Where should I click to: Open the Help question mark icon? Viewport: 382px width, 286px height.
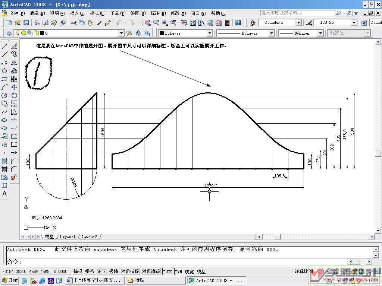[238, 23]
